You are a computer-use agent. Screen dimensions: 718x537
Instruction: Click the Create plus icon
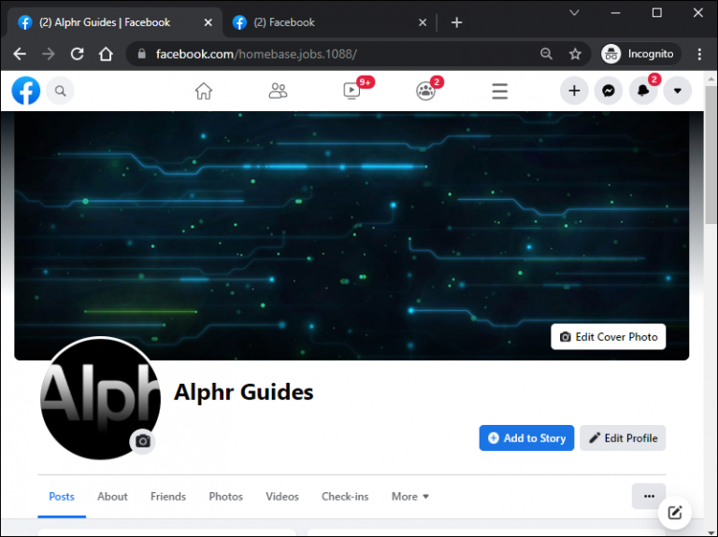pos(574,91)
